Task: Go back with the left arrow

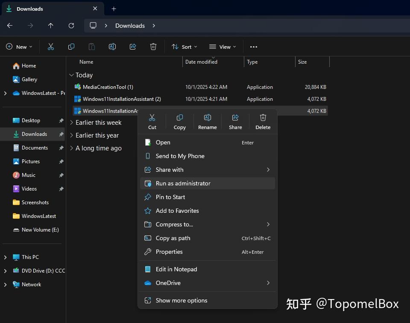Action: click(x=10, y=25)
